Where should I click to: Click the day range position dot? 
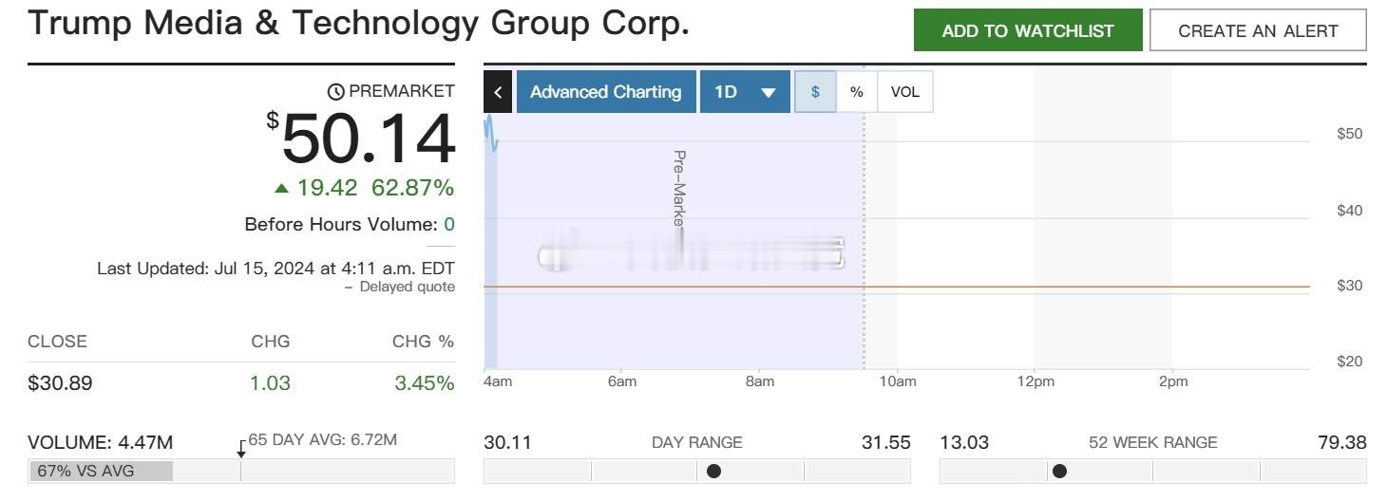click(x=713, y=472)
